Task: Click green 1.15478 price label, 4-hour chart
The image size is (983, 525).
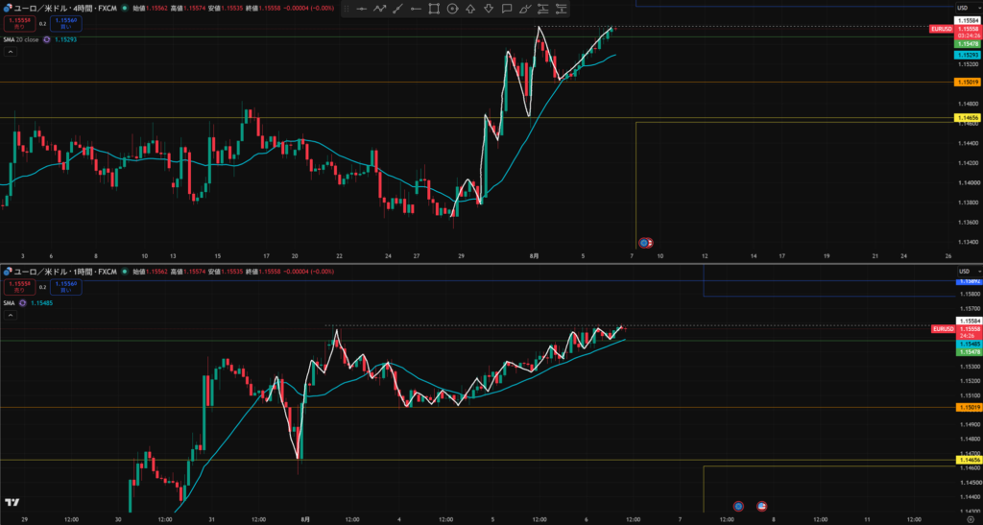Action: pyautogui.click(x=967, y=44)
